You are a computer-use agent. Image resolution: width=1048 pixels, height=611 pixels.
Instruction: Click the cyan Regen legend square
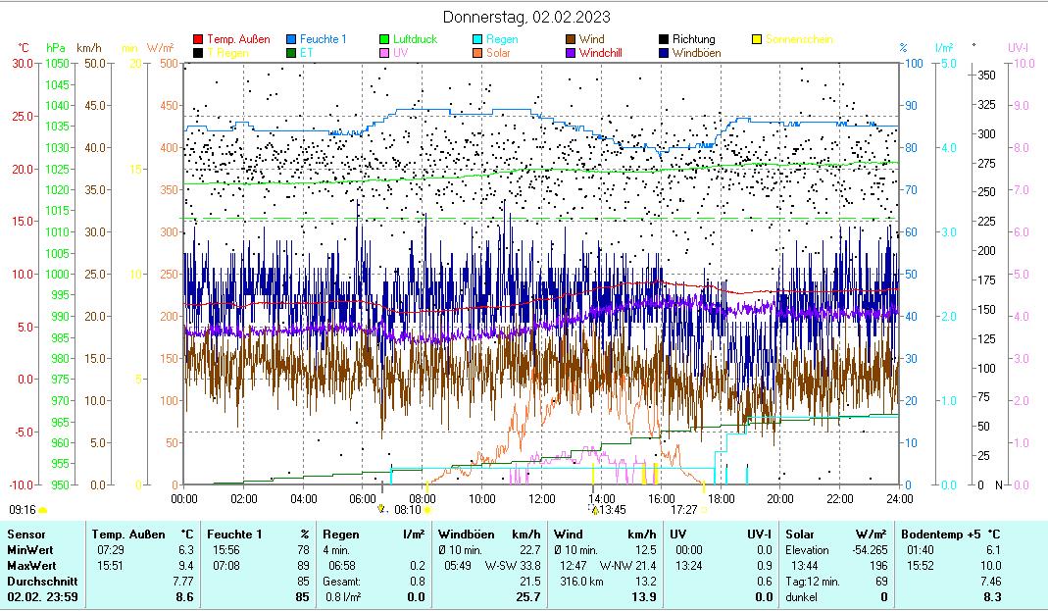click(478, 39)
